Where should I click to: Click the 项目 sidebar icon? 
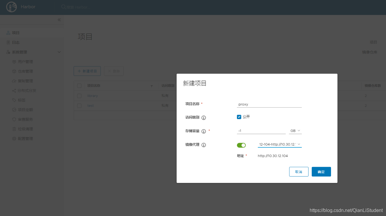8,33
